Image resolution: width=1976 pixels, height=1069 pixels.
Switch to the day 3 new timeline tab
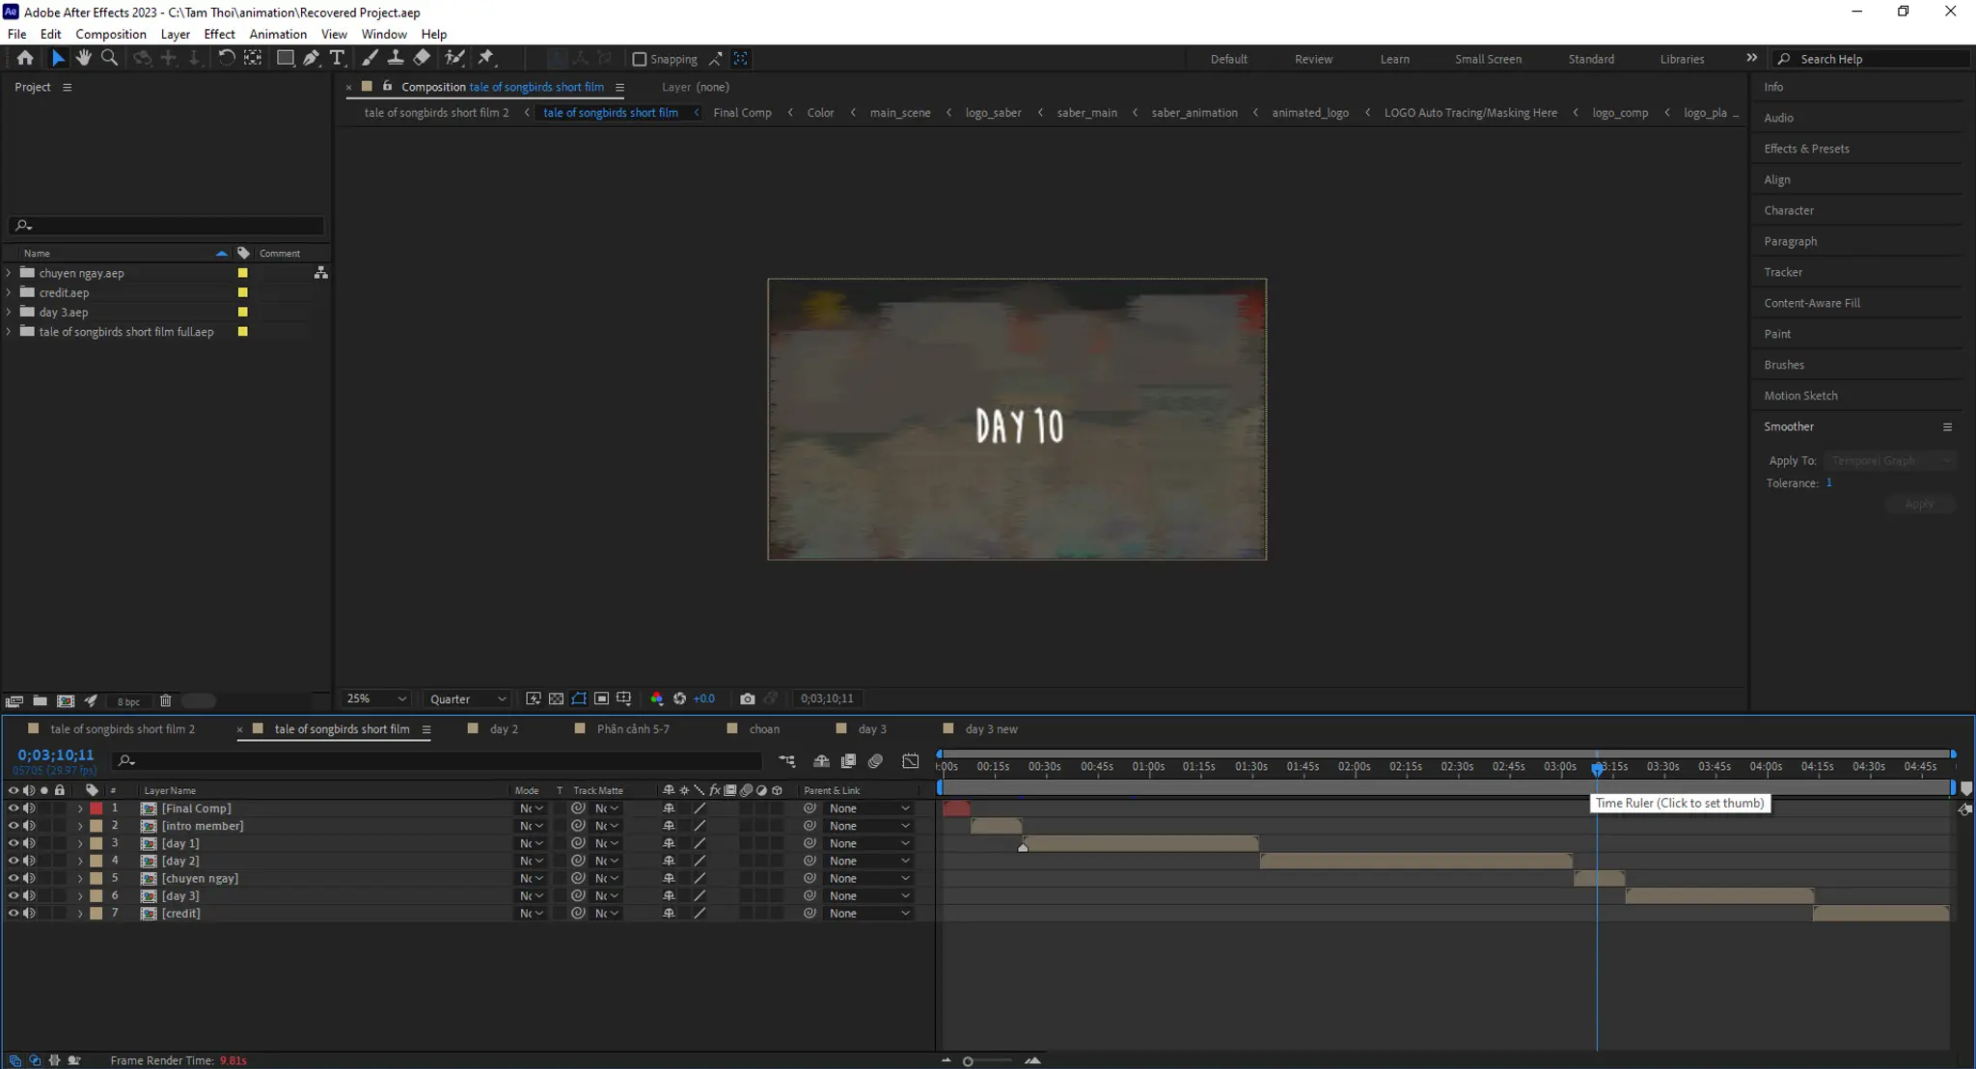[991, 729]
